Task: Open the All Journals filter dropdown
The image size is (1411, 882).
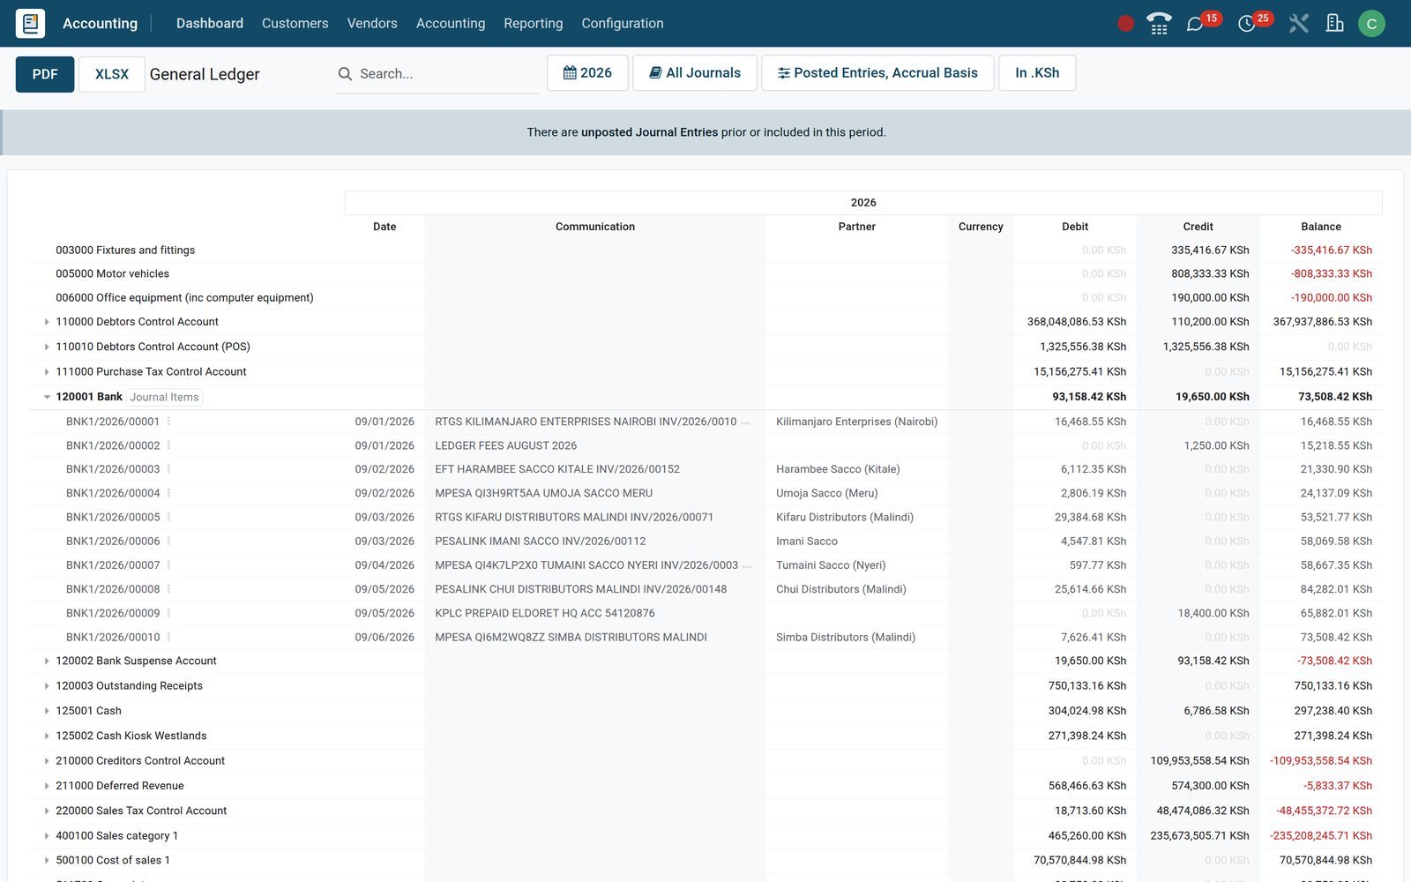Action: click(695, 73)
